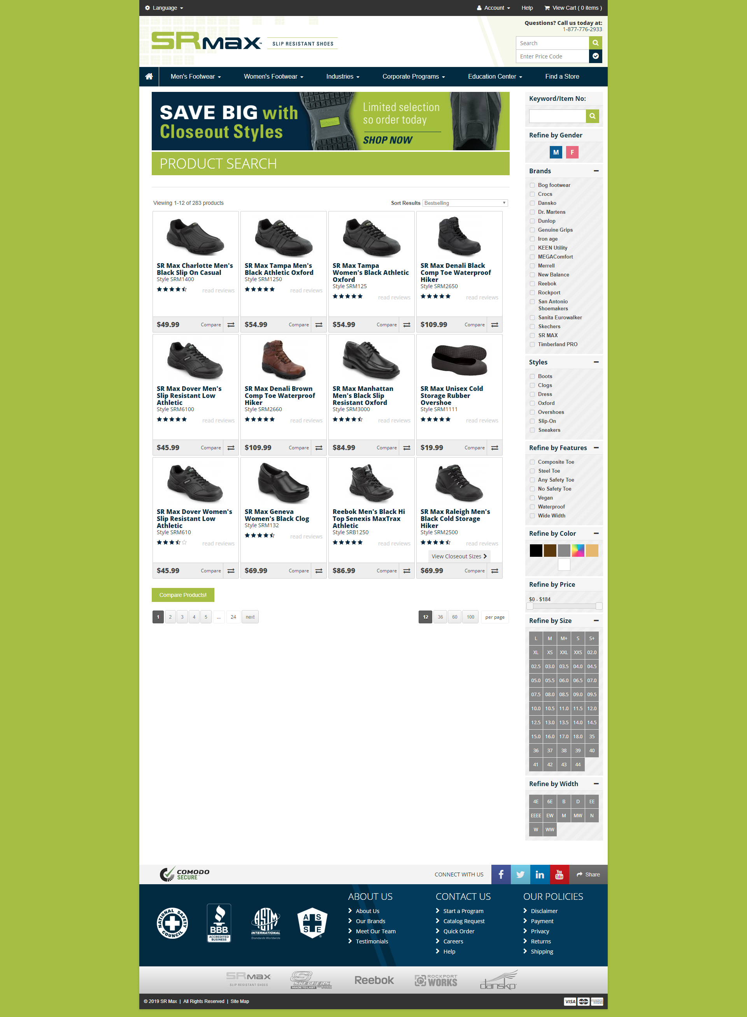
Task: Click compare arrows icon for $86.99 Reebok shoe
Action: (407, 571)
